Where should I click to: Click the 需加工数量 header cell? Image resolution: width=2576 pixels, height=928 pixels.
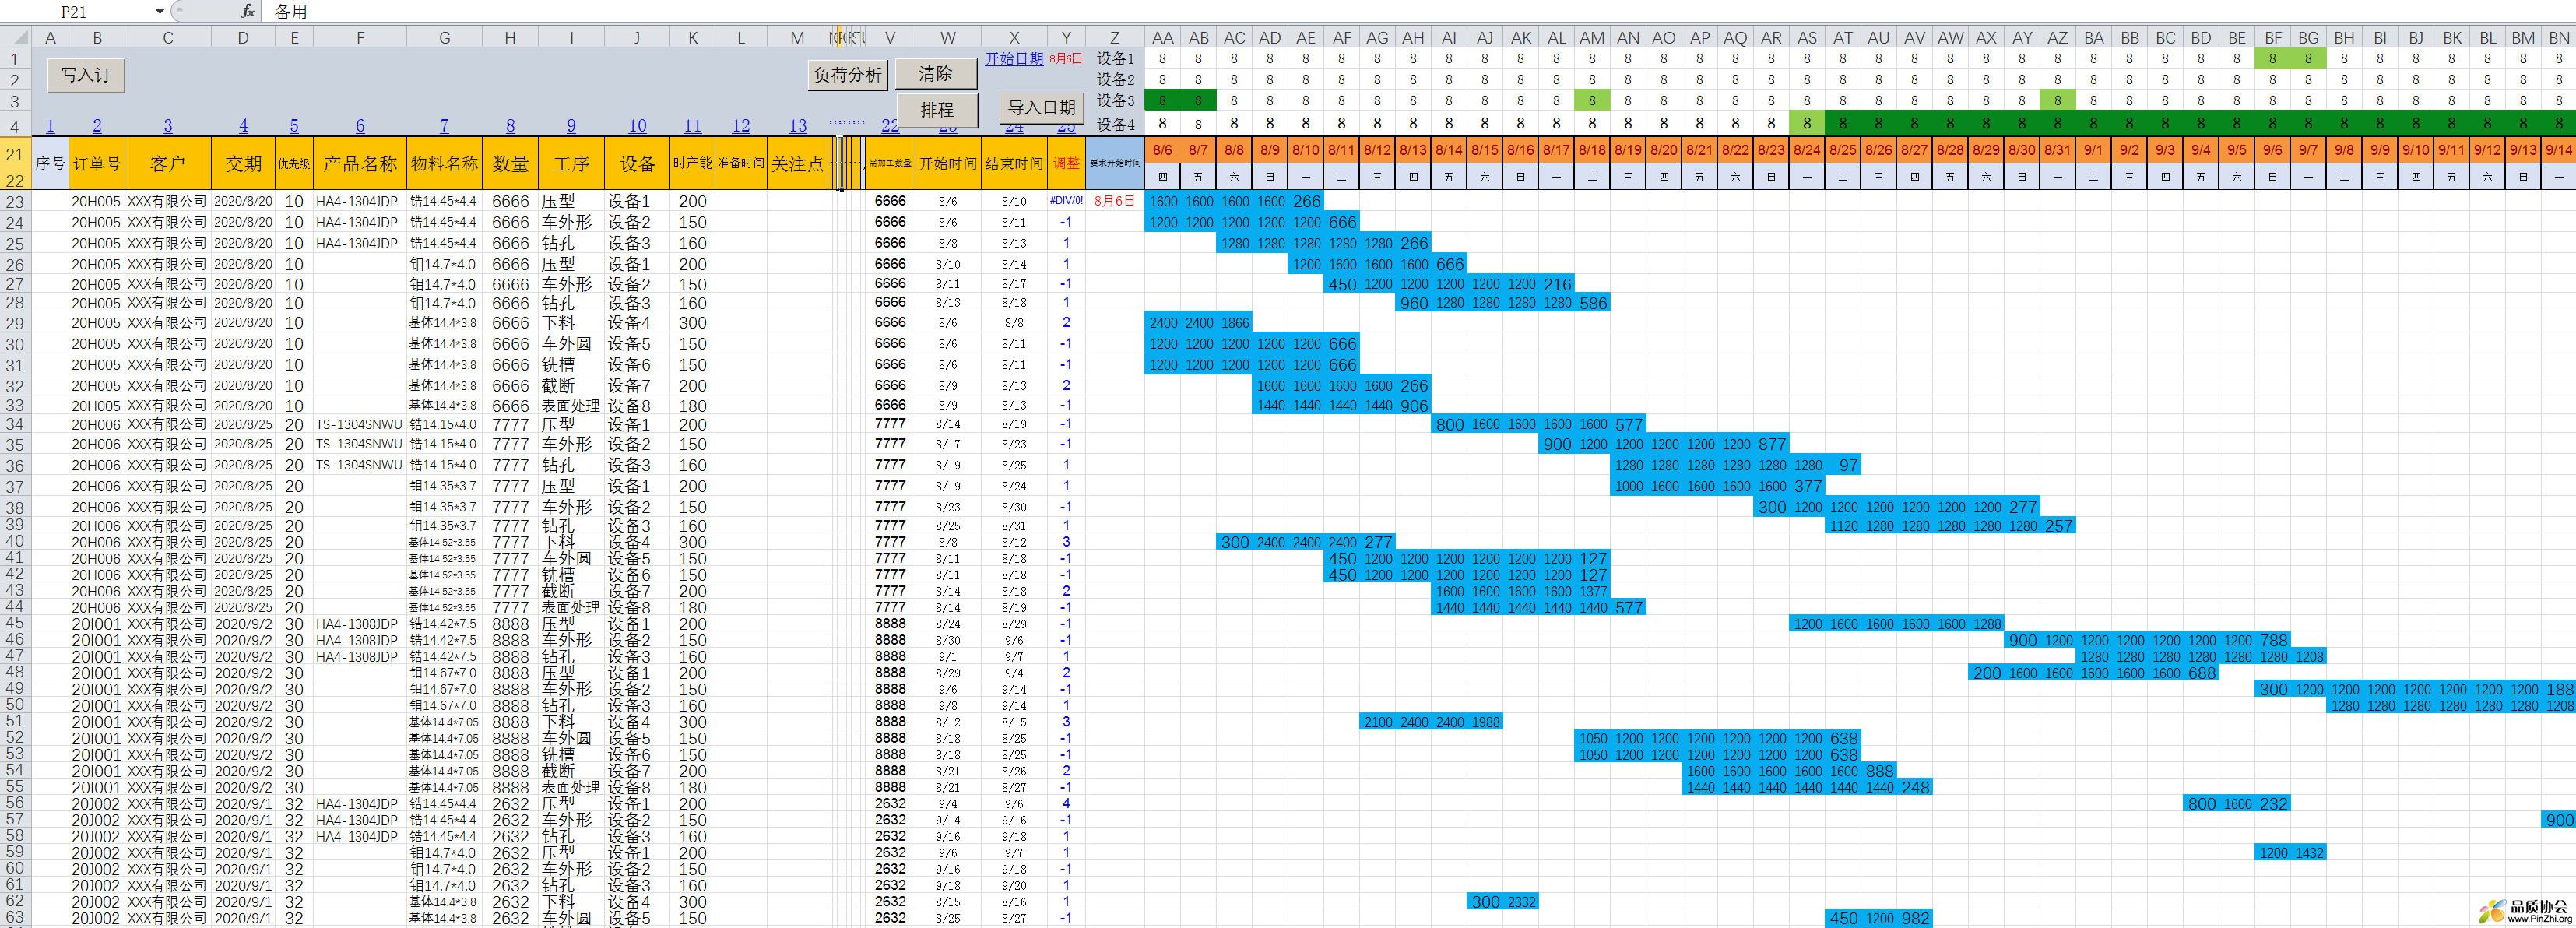[x=890, y=163]
